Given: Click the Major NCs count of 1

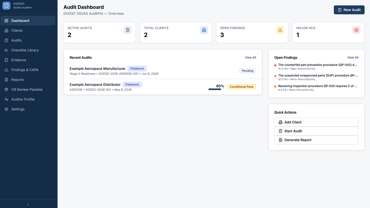Looking at the screenshot, I should 298,35.
